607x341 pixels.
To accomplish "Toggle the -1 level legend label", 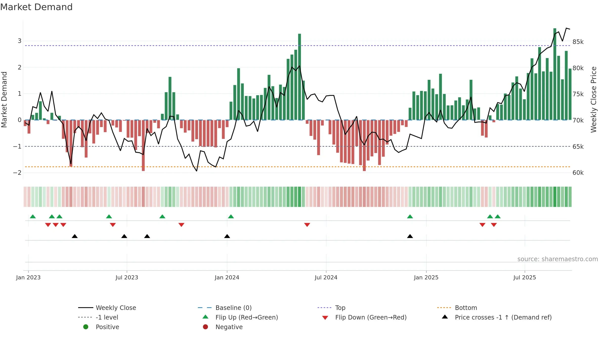I will [x=107, y=317].
